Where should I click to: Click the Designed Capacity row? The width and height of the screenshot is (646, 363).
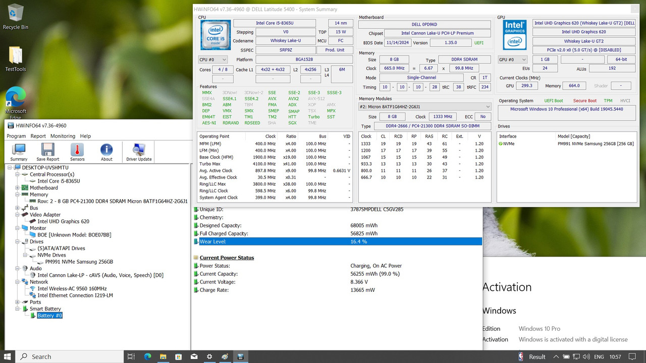[x=337, y=225]
